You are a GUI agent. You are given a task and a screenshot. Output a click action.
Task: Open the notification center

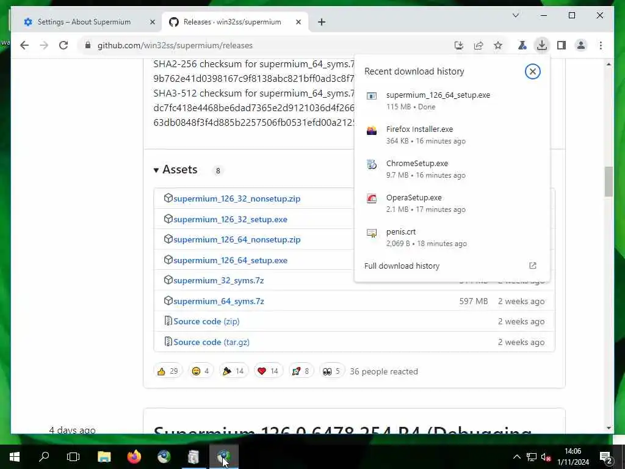click(606, 457)
